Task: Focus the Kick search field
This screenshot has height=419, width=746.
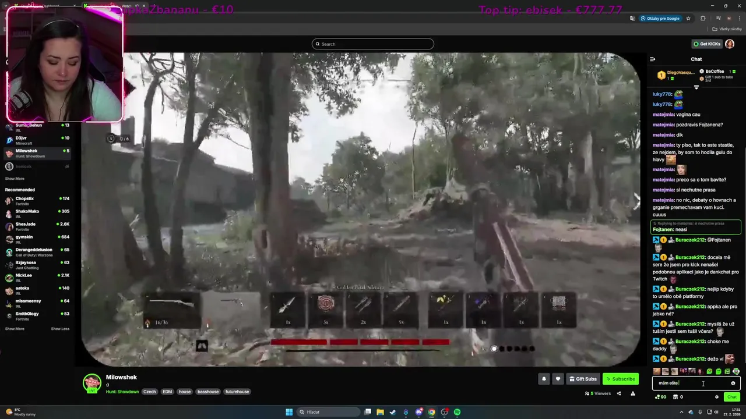Action: (373, 44)
